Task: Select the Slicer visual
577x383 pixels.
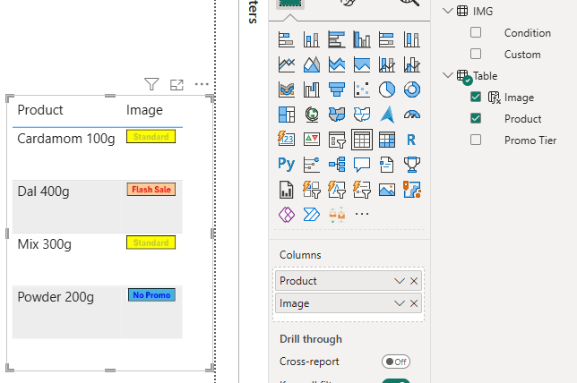Action: pos(337,140)
